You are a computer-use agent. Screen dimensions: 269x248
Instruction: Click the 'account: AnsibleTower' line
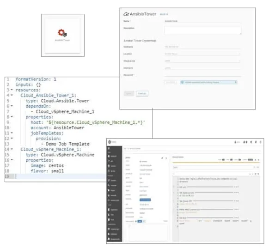(57, 127)
